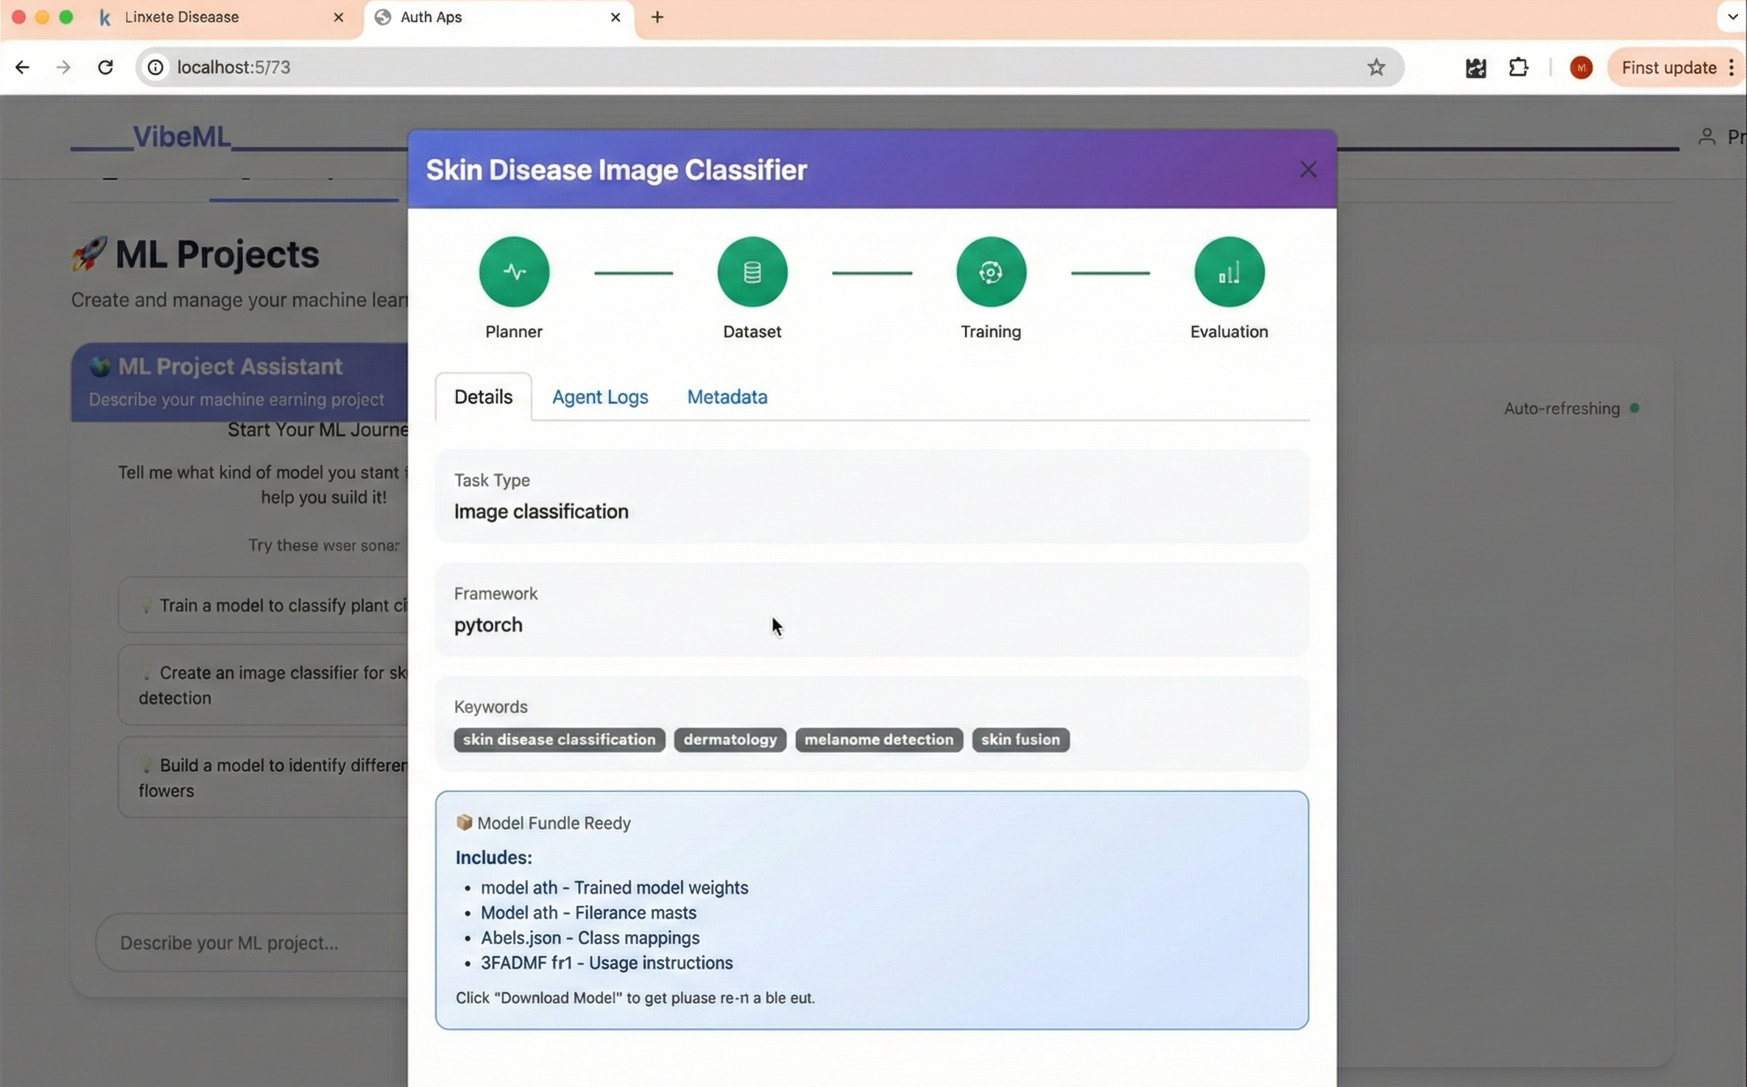Viewport: 1747px width, 1087px height.
Task: View site information for localhost
Action: coord(155,68)
